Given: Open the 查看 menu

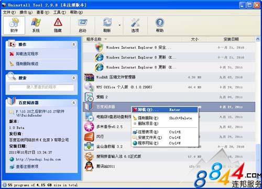Looking at the screenshot, I should click(42, 13).
